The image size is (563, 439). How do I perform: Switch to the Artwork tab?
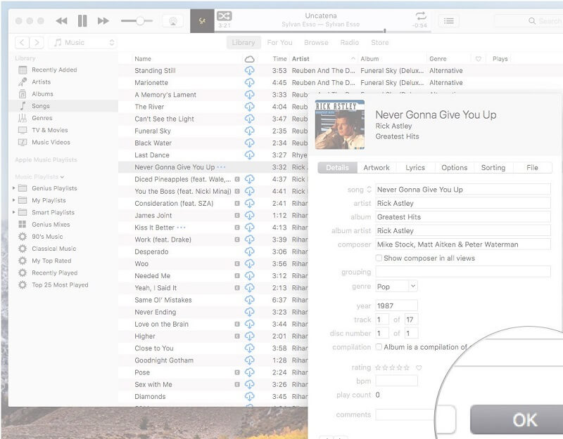[377, 168]
